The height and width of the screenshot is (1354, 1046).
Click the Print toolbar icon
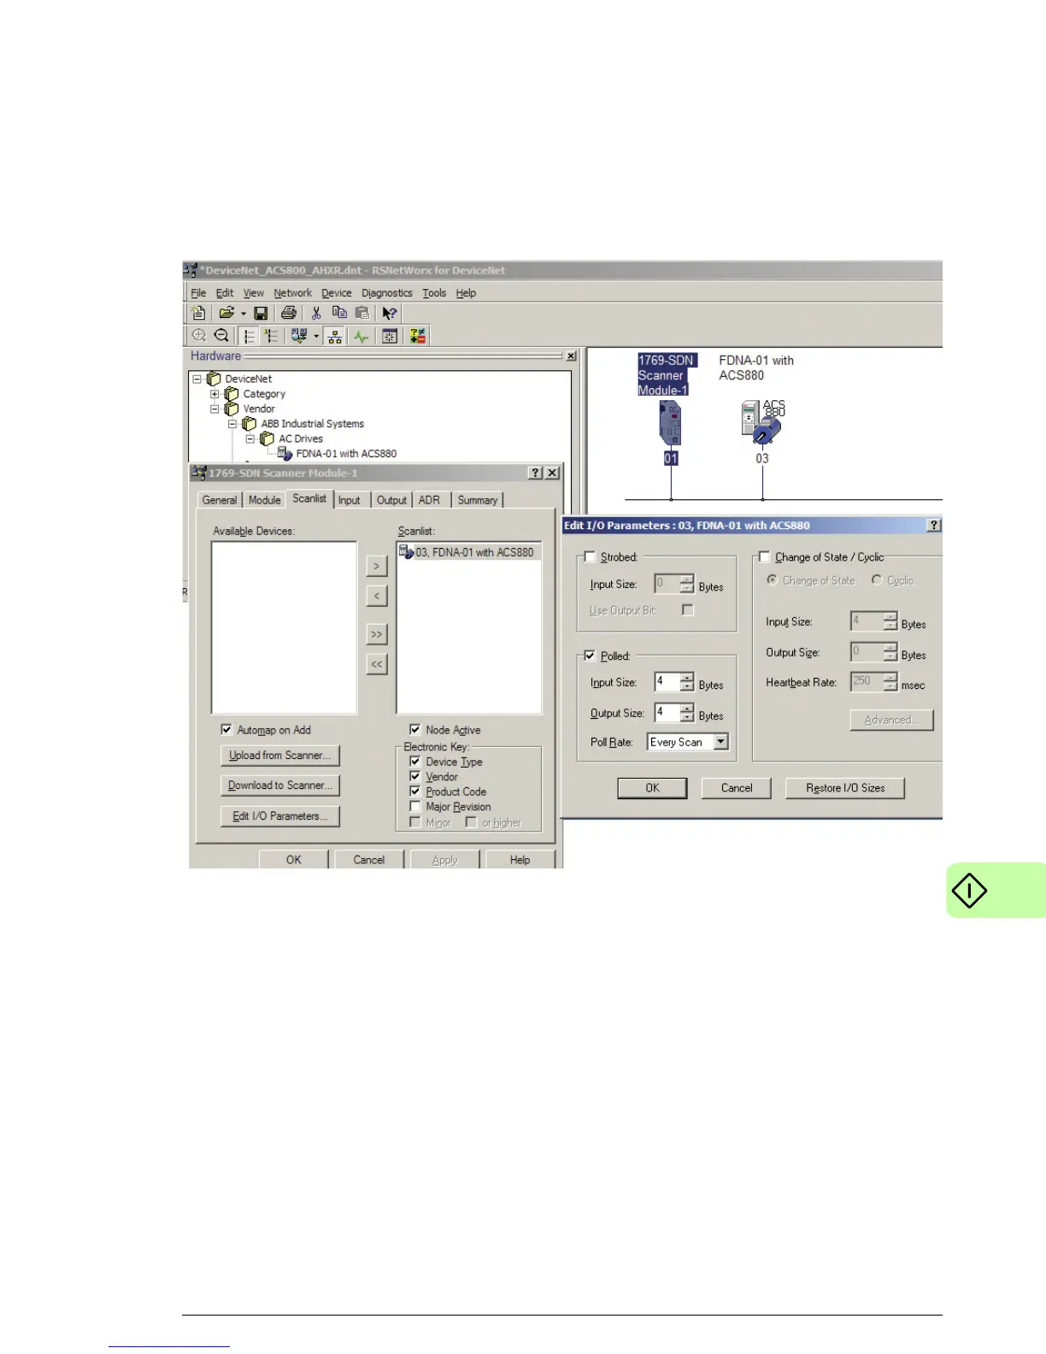point(289,314)
